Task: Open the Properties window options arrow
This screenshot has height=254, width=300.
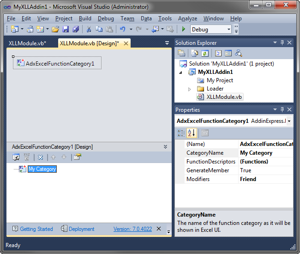Action: [275, 109]
